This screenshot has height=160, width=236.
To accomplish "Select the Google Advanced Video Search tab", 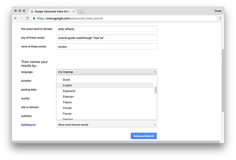I will [x=51, y=11].
